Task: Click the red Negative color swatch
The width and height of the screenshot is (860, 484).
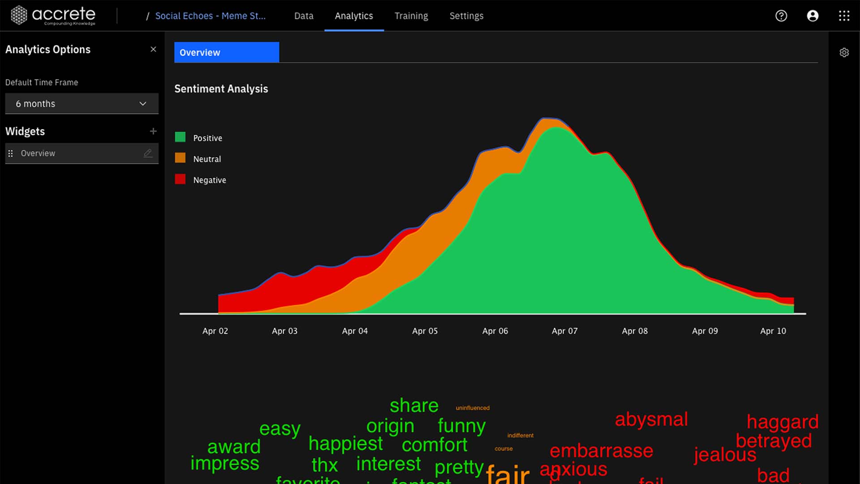Action: point(180,179)
